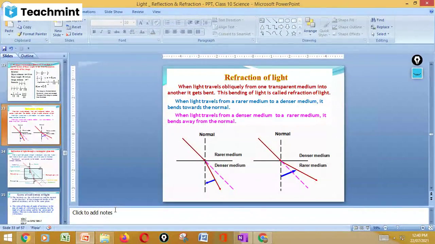The width and height of the screenshot is (435, 244).
Task: Click the Reset slide button
Action: [x=73, y=27]
